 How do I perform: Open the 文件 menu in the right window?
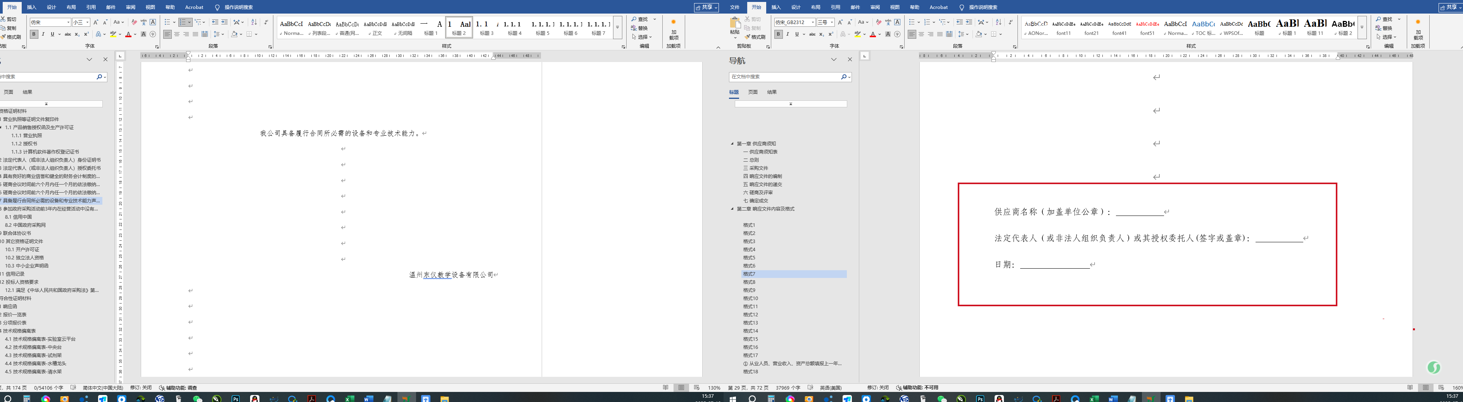point(734,7)
